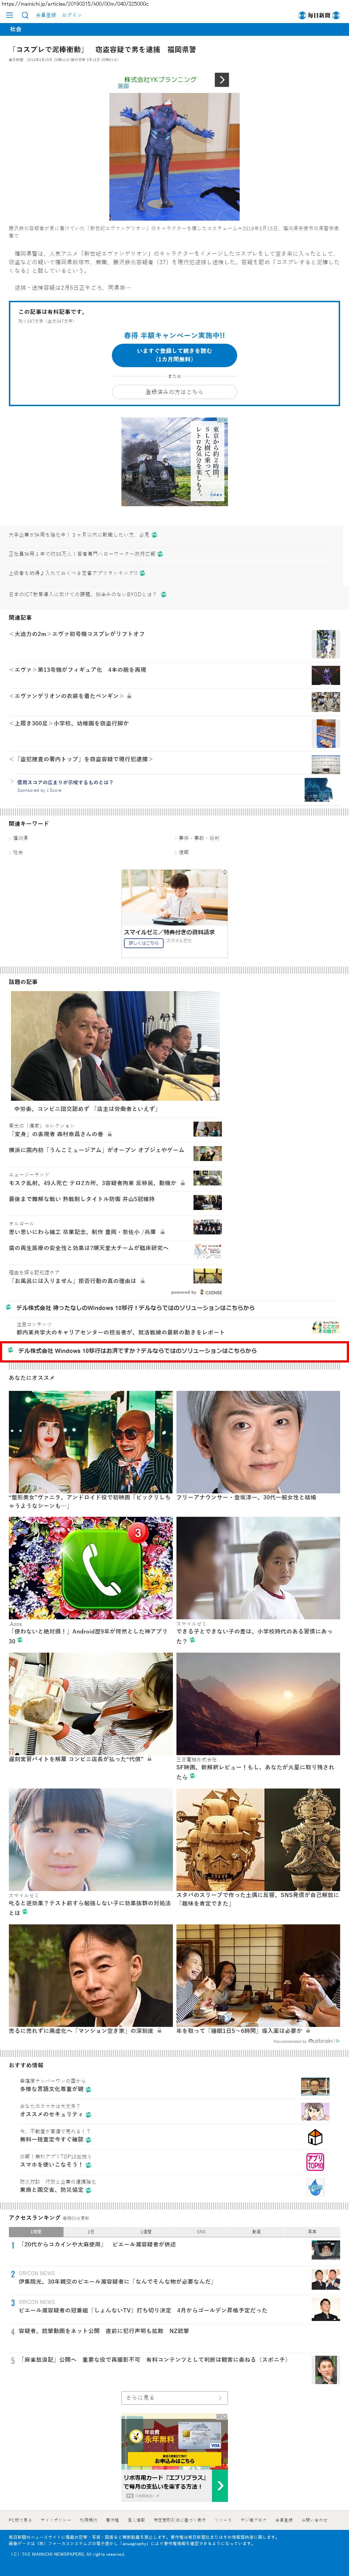Open rank 3 「しょんないTV」打ち切り決定 article
349x2576 pixels.
[x=143, y=2311]
